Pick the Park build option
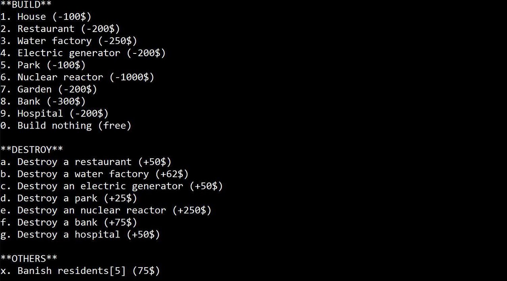Viewport: 507px width, 281px height. (43, 65)
